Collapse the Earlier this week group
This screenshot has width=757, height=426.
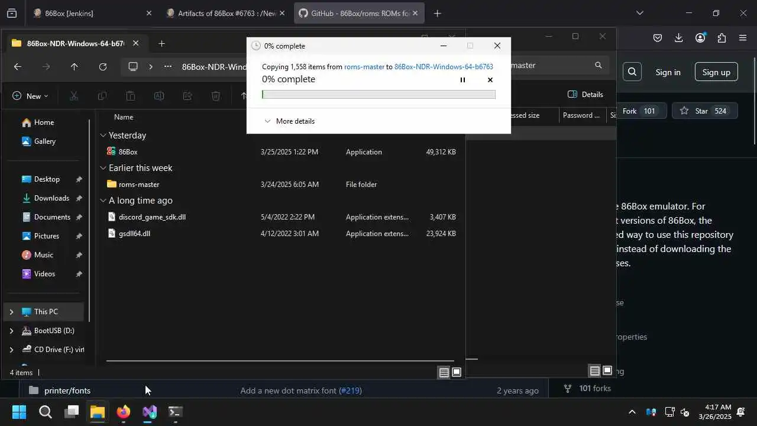point(103,168)
